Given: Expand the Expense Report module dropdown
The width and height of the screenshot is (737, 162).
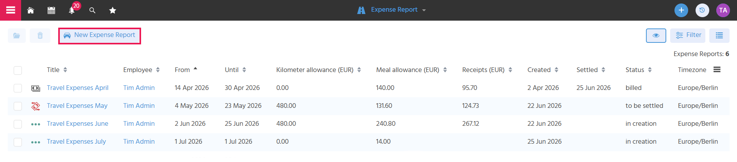Looking at the screenshot, I should (391, 10).
